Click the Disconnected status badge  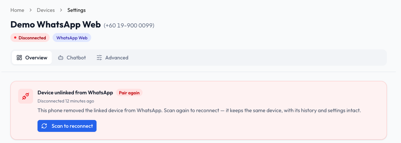coord(30,38)
